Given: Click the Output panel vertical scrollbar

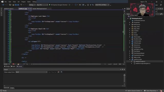Looking at the screenshot, I should click(124, 79).
